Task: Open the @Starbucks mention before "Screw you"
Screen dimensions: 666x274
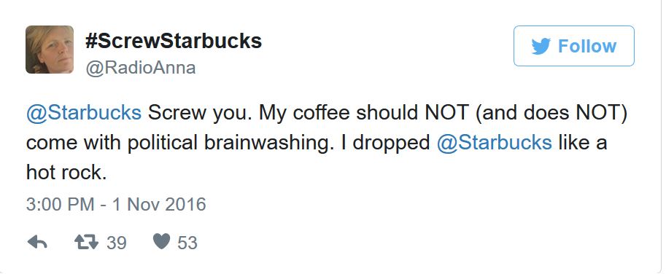Action: (84, 113)
